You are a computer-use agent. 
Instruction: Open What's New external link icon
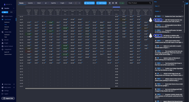click(x=14, y=84)
